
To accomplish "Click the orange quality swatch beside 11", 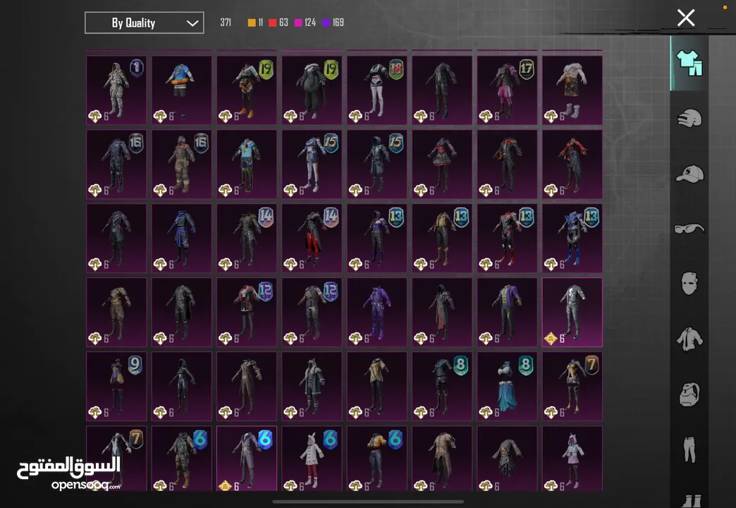I will tap(252, 23).
